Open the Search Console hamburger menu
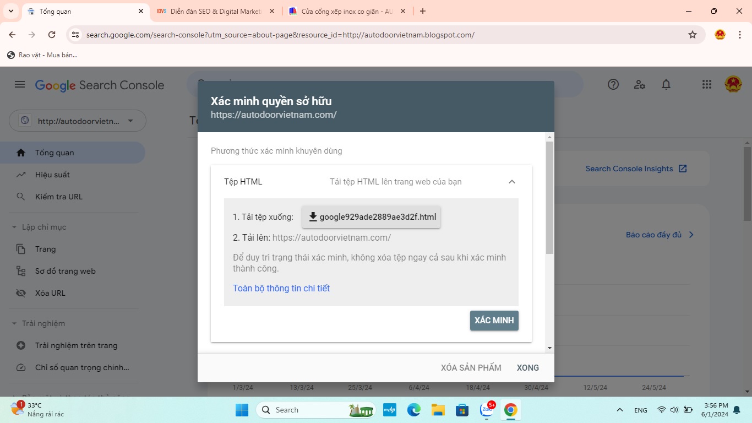 (20, 84)
